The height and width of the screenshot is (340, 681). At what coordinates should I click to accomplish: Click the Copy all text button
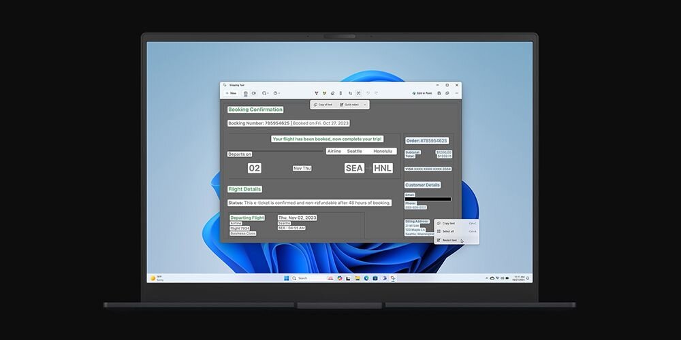(323, 105)
